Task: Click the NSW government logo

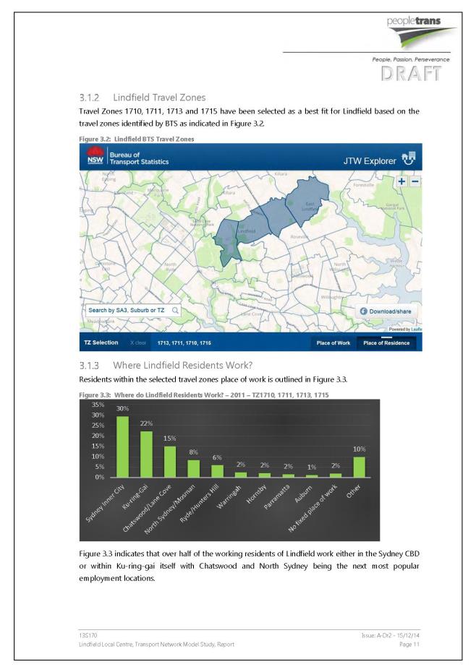Action: [x=95, y=156]
